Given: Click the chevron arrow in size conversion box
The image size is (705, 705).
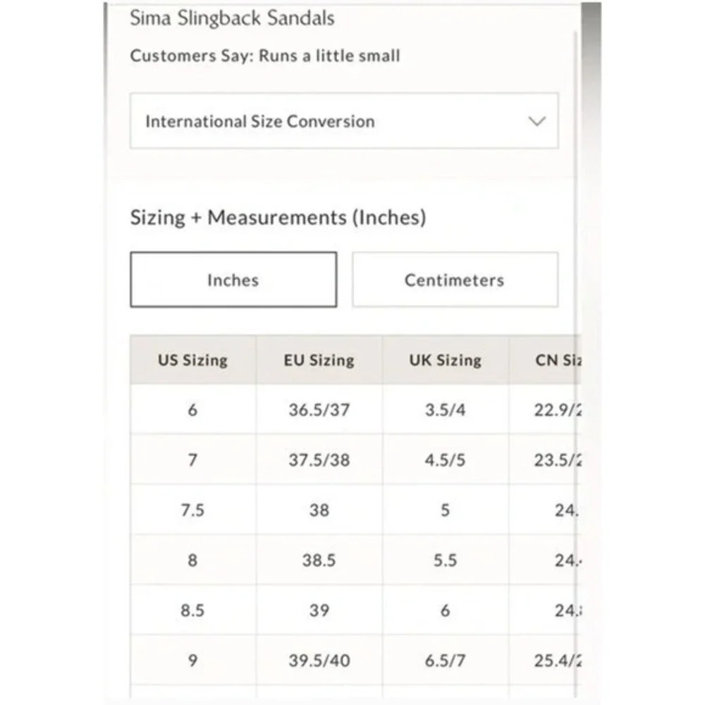Looking at the screenshot, I should pyautogui.click(x=537, y=121).
